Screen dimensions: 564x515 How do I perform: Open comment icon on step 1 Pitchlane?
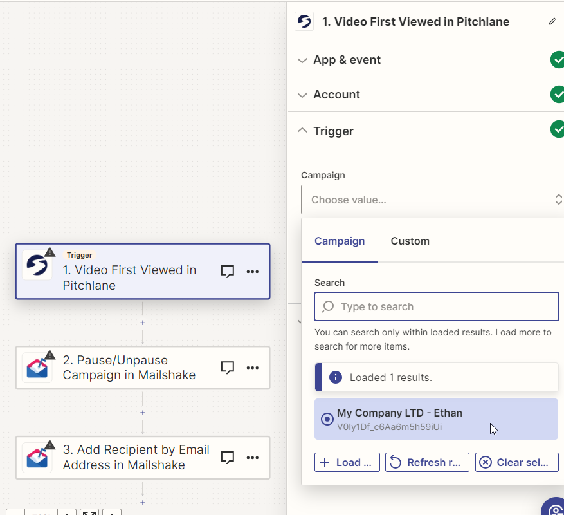tap(227, 272)
